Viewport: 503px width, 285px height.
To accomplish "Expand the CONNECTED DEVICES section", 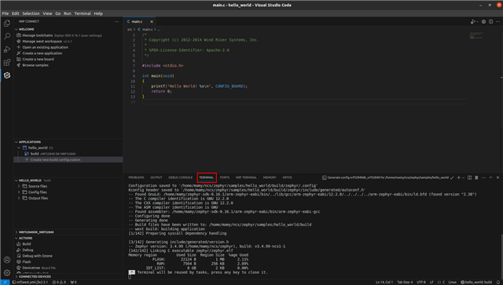I will (x=17, y=276).
